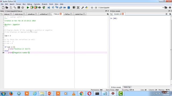Image resolution: width=172 pixels, height=96 pixels.
Task: Stop debugging with blue square
Action: [x=69, y=7]
